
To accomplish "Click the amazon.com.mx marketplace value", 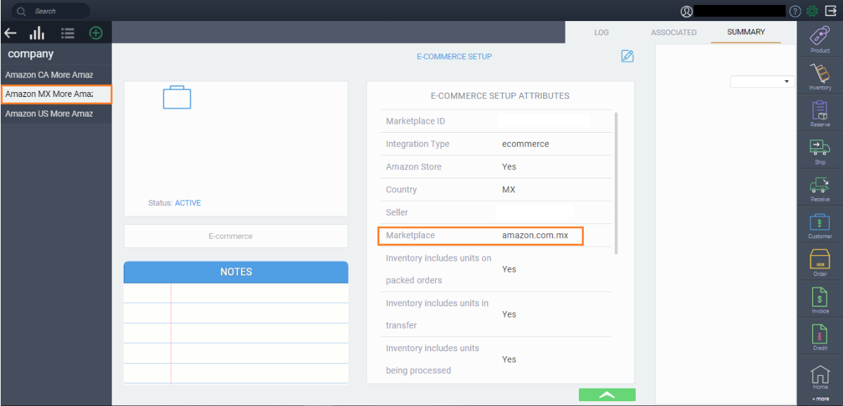I will [535, 235].
